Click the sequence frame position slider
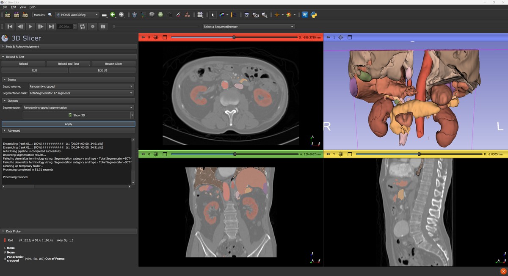The image size is (508, 276). [x=157, y=27]
